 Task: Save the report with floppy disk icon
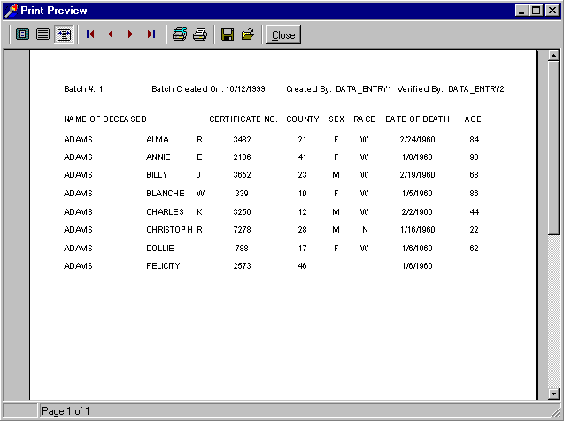click(228, 34)
